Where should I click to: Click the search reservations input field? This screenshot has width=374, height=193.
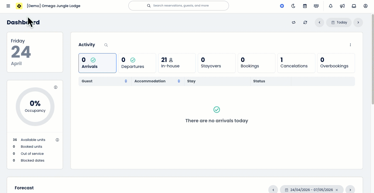click(x=181, y=6)
